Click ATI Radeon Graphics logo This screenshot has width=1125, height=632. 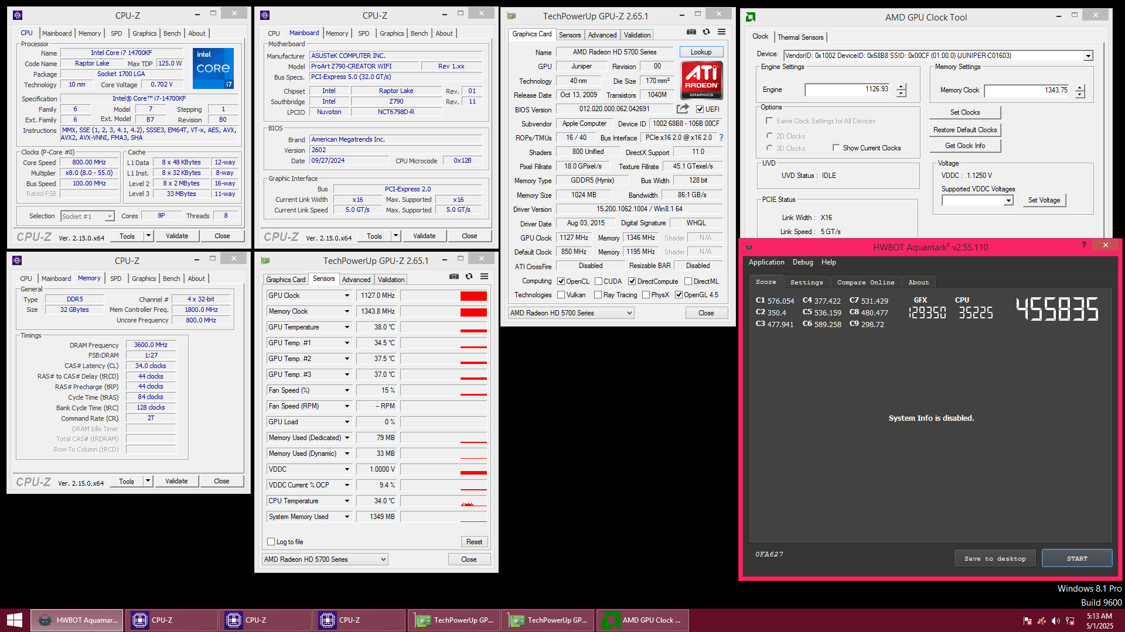pos(701,80)
